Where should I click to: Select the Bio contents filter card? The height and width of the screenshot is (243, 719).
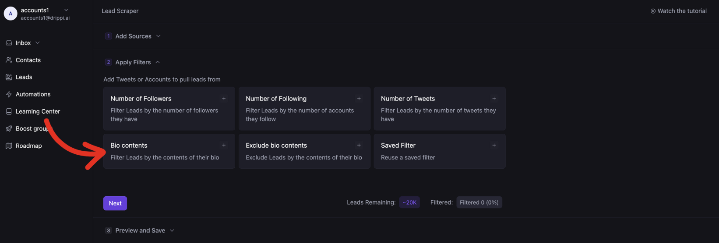(x=169, y=151)
